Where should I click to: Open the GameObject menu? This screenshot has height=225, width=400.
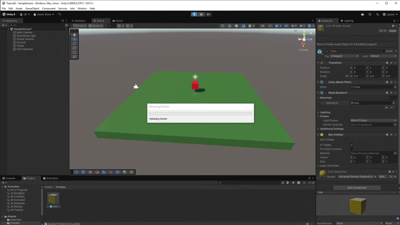coord(32,8)
